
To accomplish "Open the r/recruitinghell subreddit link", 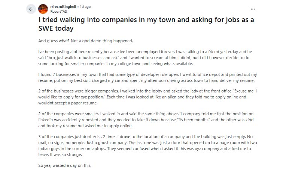I will click(x=64, y=7).
